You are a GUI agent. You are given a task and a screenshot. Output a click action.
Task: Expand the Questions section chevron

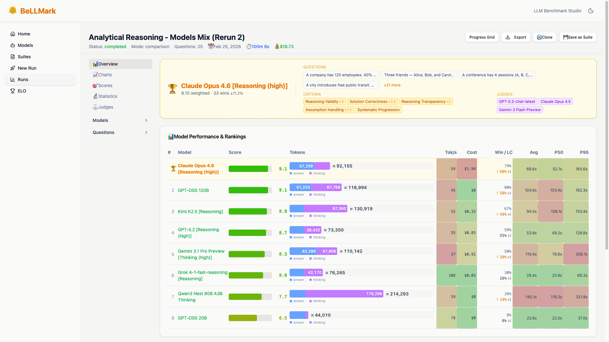click(x=146, y=132)
